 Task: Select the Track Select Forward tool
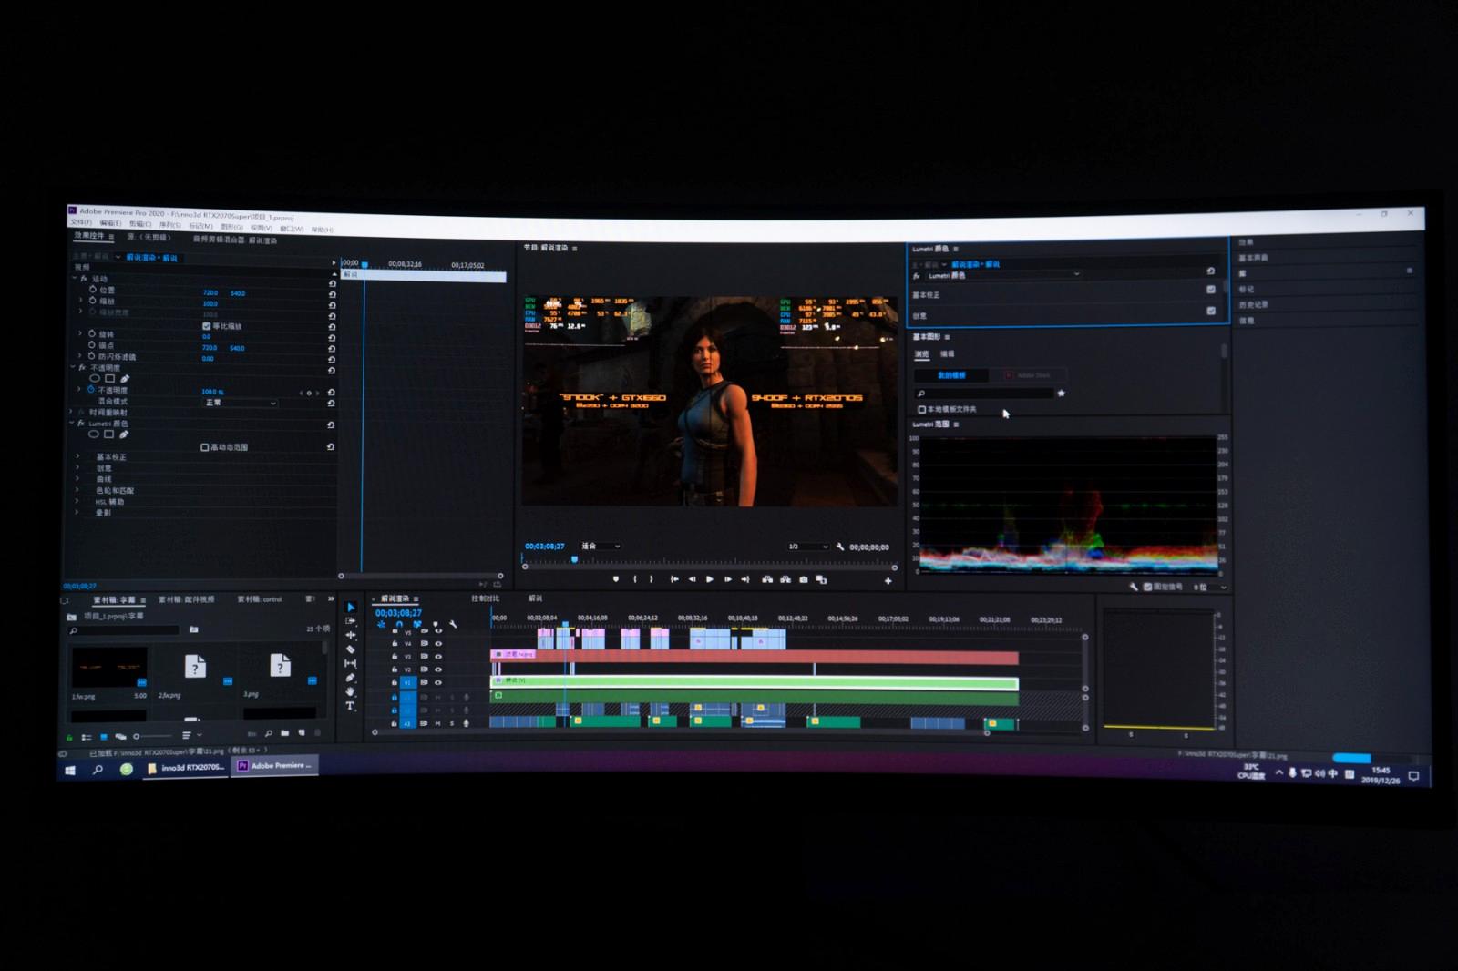click(351, 621)
